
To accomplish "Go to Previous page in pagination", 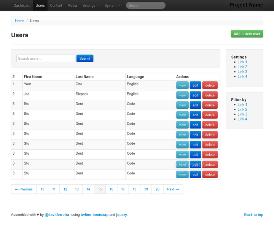I will (24, 189).
